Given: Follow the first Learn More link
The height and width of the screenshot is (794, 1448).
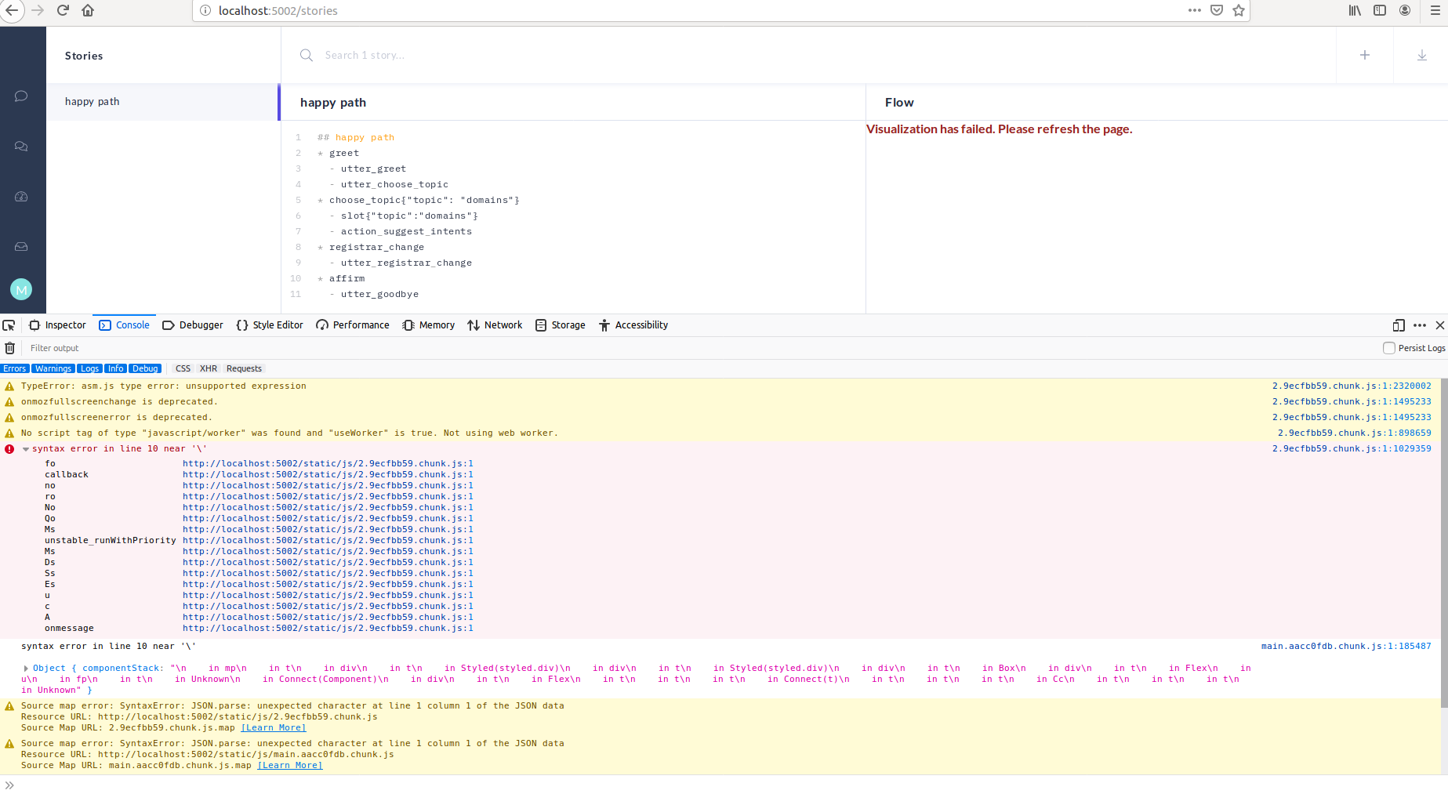Looking at the screenshot, I should [x=274, y=728].
